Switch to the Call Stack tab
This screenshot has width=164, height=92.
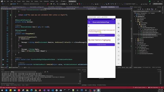coord(84,85)
